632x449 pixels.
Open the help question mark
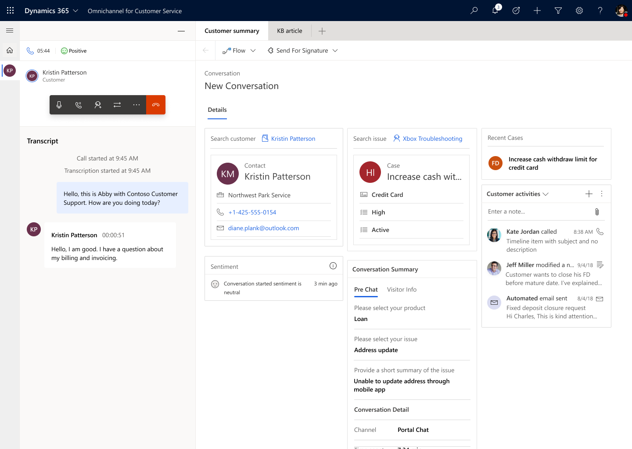tap(600, 11)
